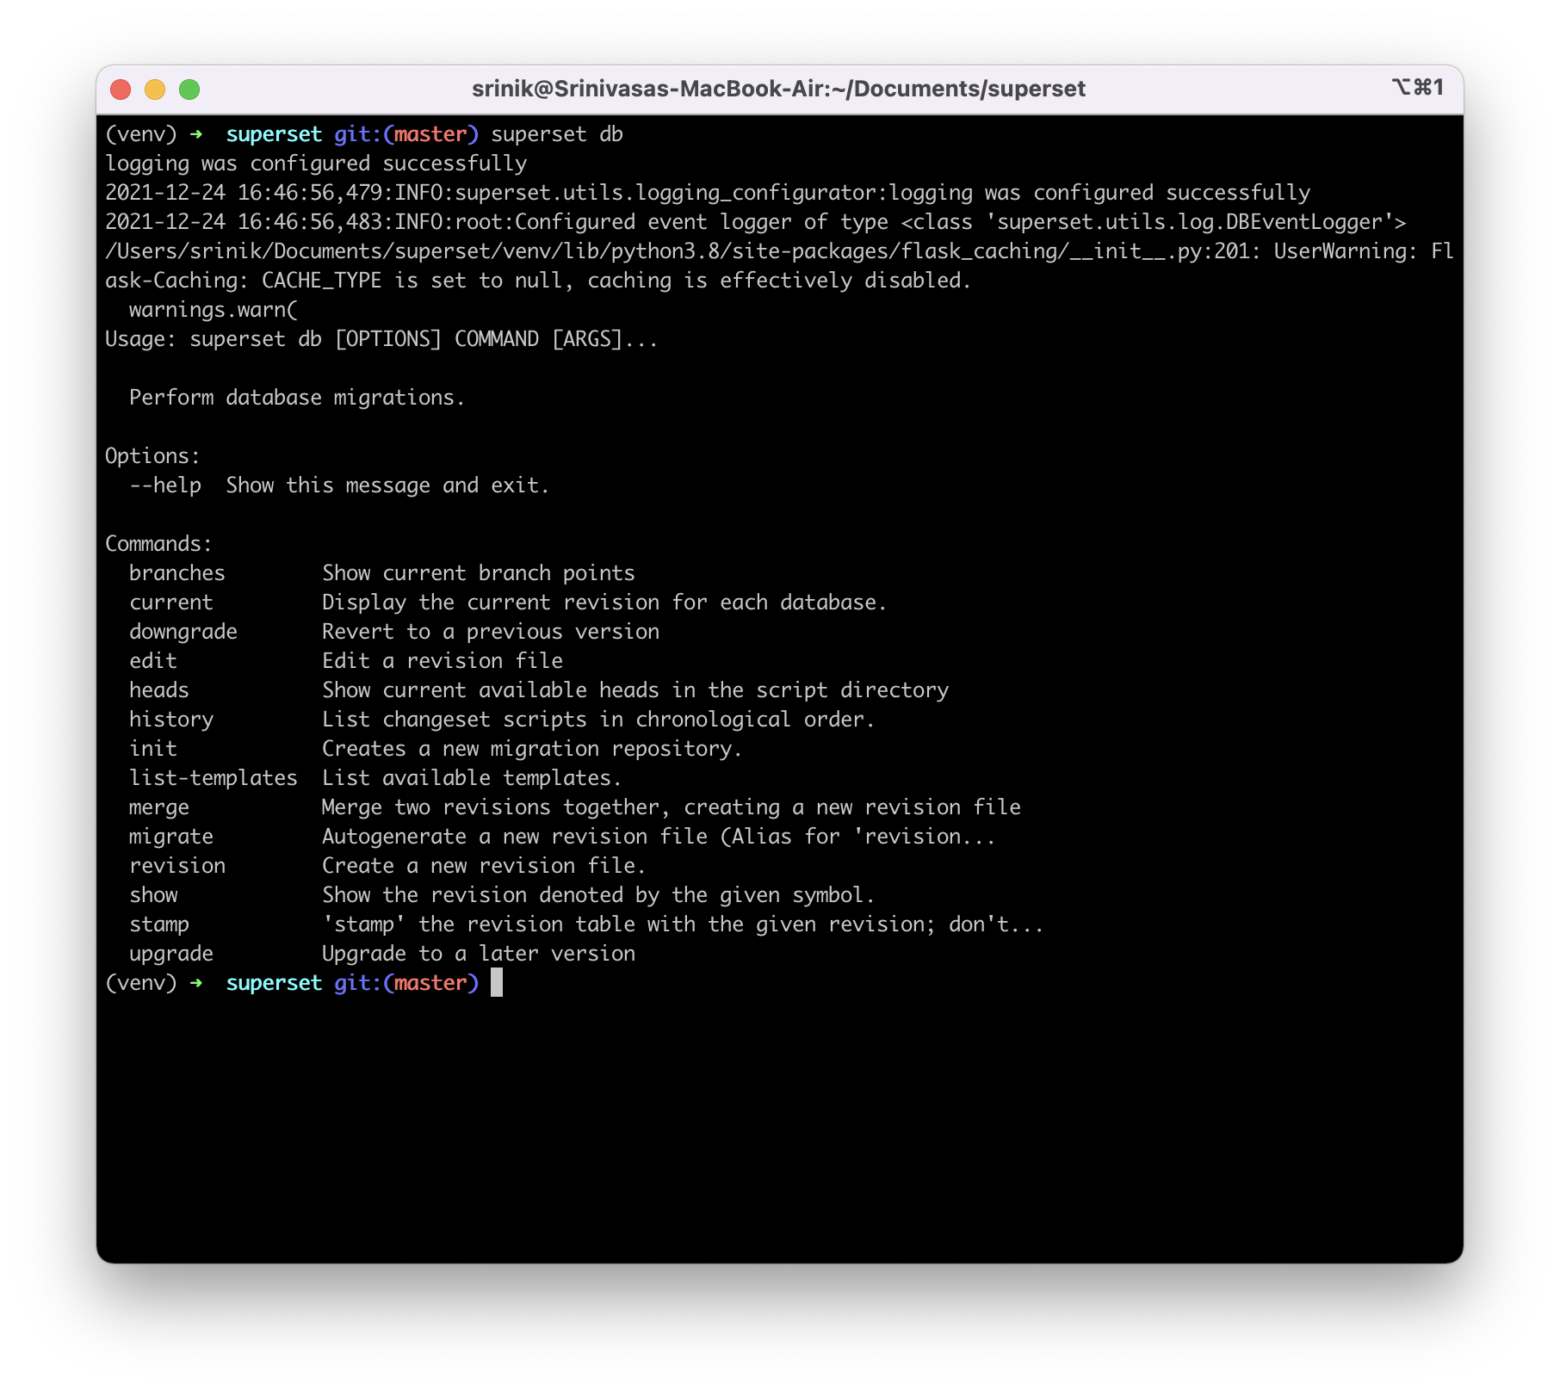Click the 'heads' command name
This screenshot has height=1391, width=1560.
point(159,690)
